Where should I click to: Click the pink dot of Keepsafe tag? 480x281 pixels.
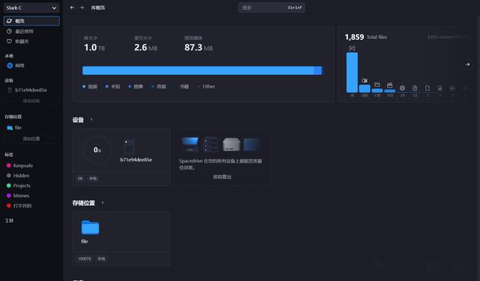pyautogui.click(x=9, y=166)
